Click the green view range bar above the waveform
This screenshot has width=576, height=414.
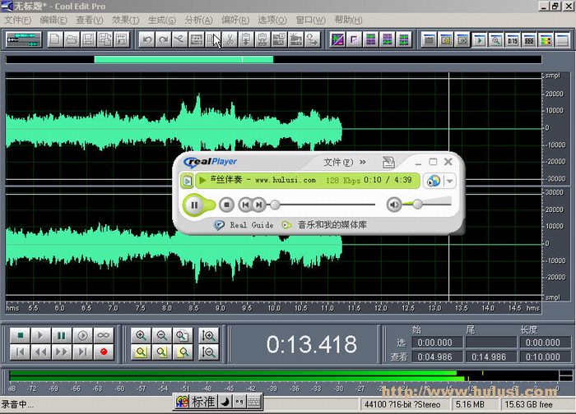pos(183,59)
